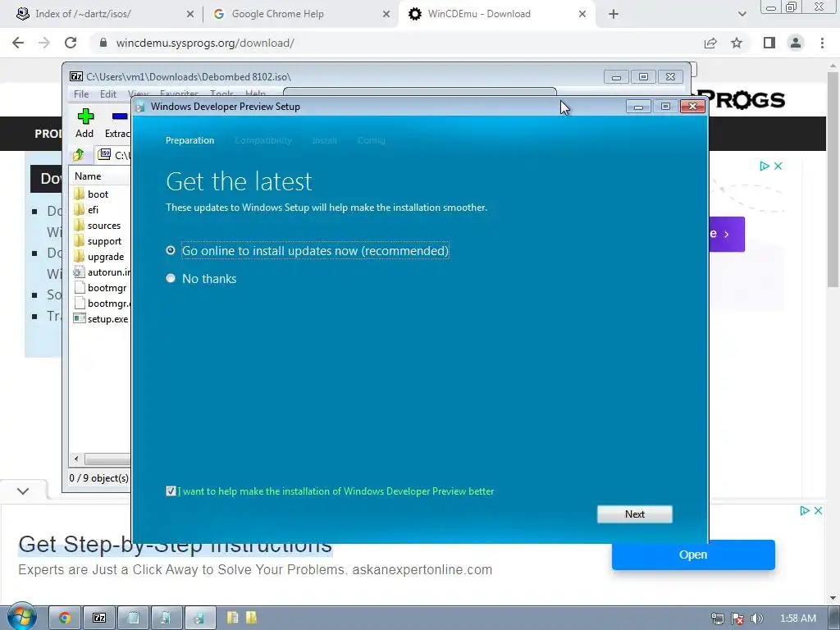Open the File menu in 7-Zip

81,94
